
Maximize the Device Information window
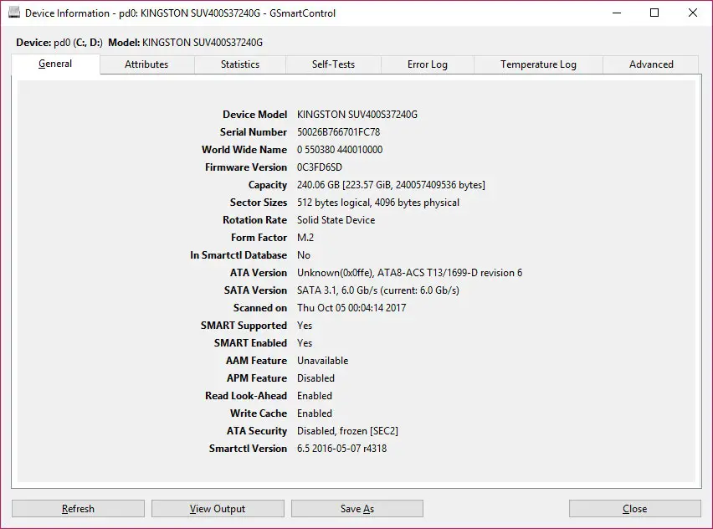[x=654, y=13]
